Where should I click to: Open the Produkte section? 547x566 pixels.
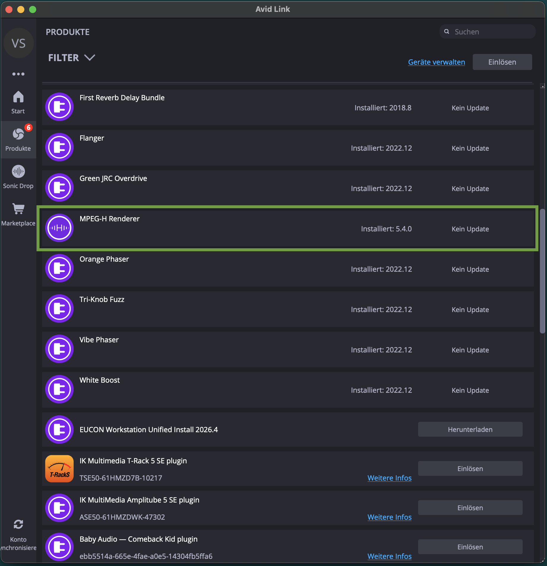(18, 140)
